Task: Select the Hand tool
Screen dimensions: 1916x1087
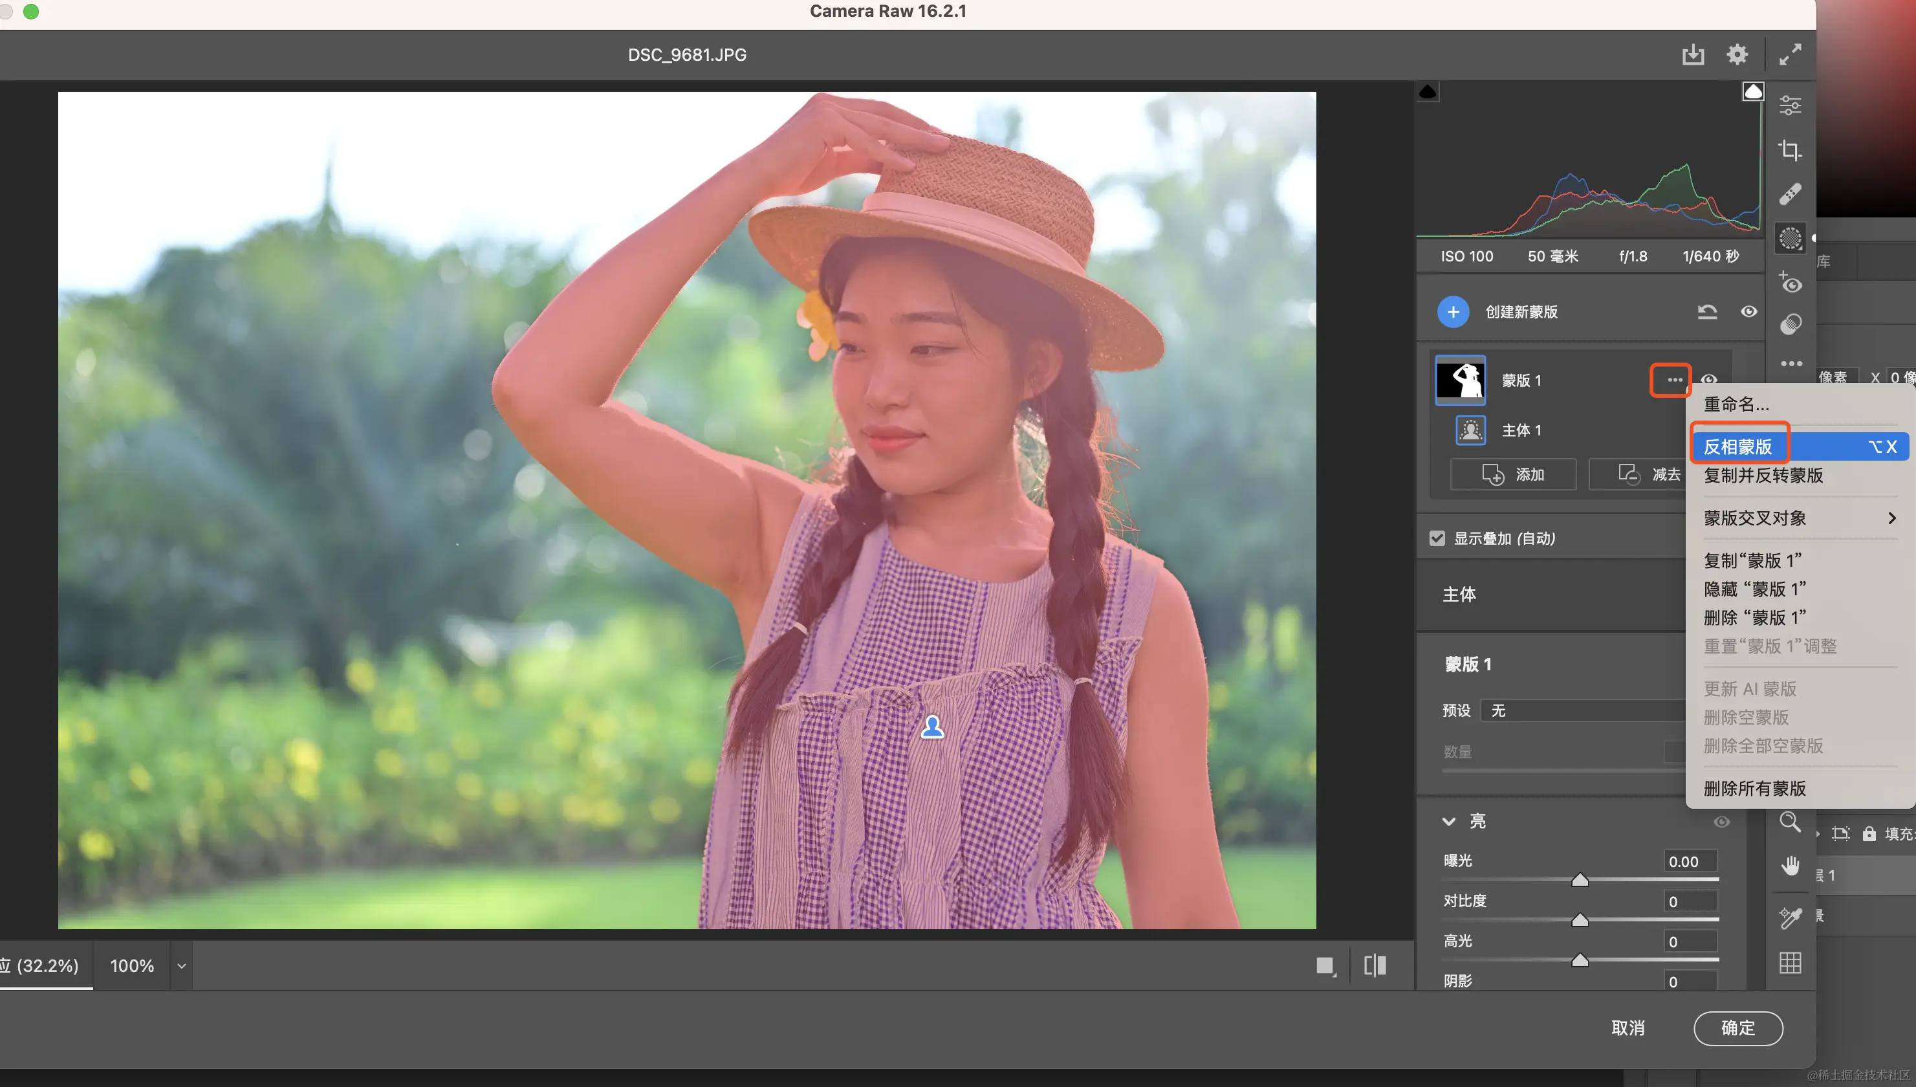Action: coord(1790,866)
